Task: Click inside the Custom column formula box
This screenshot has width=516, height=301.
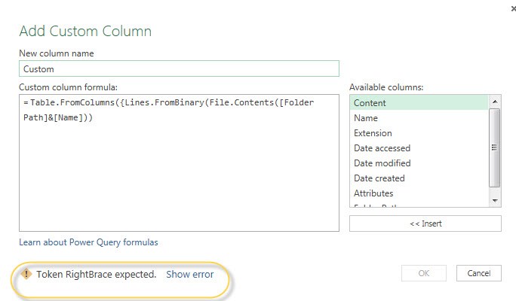Action: 179,163
